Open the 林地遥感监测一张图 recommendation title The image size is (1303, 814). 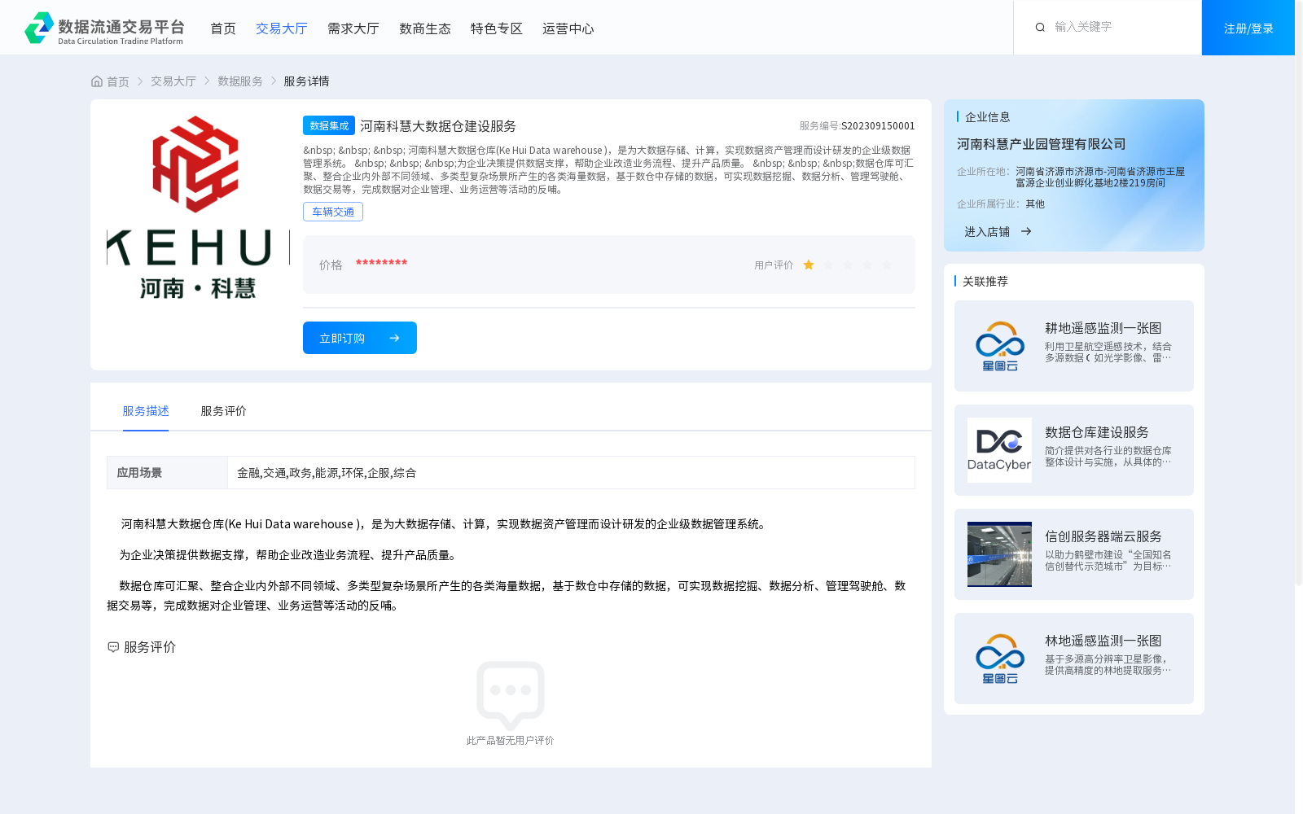[1103, 641]
